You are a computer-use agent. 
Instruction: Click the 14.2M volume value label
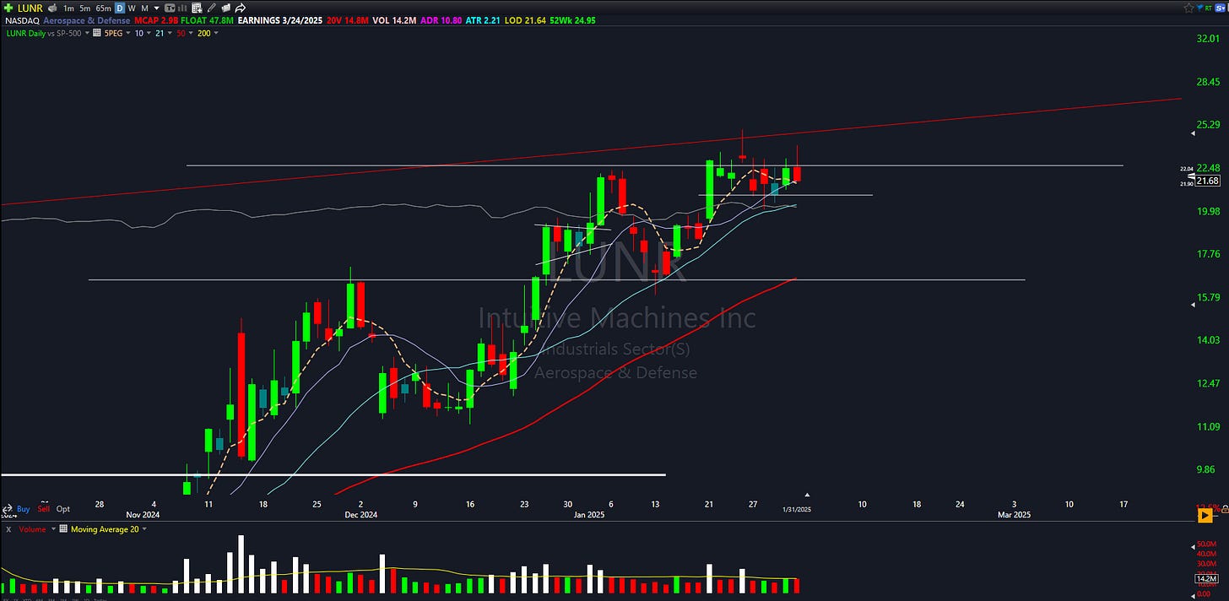pos(1208,579)
